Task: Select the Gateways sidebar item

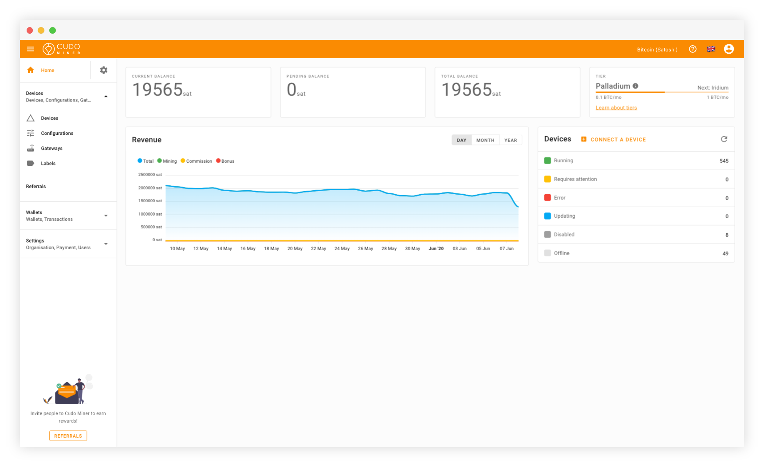Action: click(51, 148)
